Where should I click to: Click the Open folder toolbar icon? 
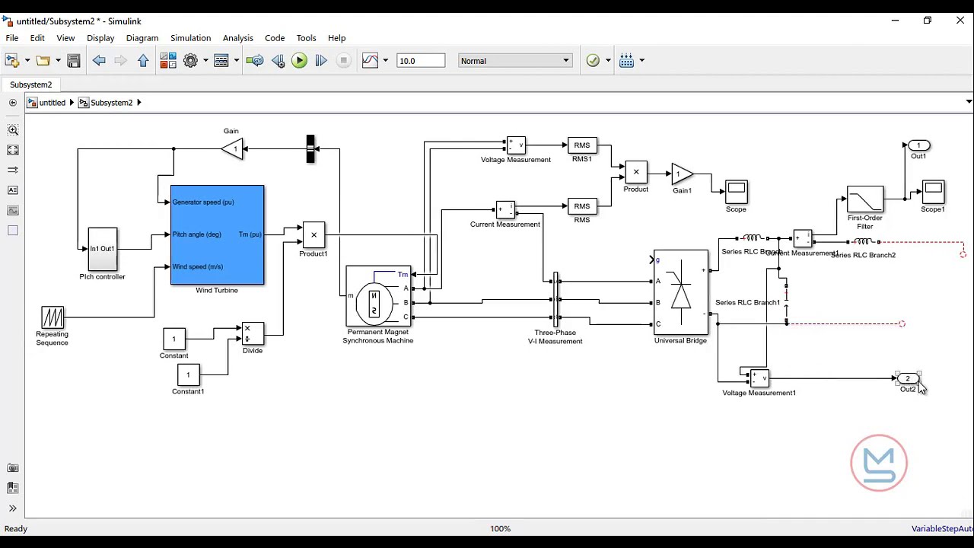click(43, 61)
